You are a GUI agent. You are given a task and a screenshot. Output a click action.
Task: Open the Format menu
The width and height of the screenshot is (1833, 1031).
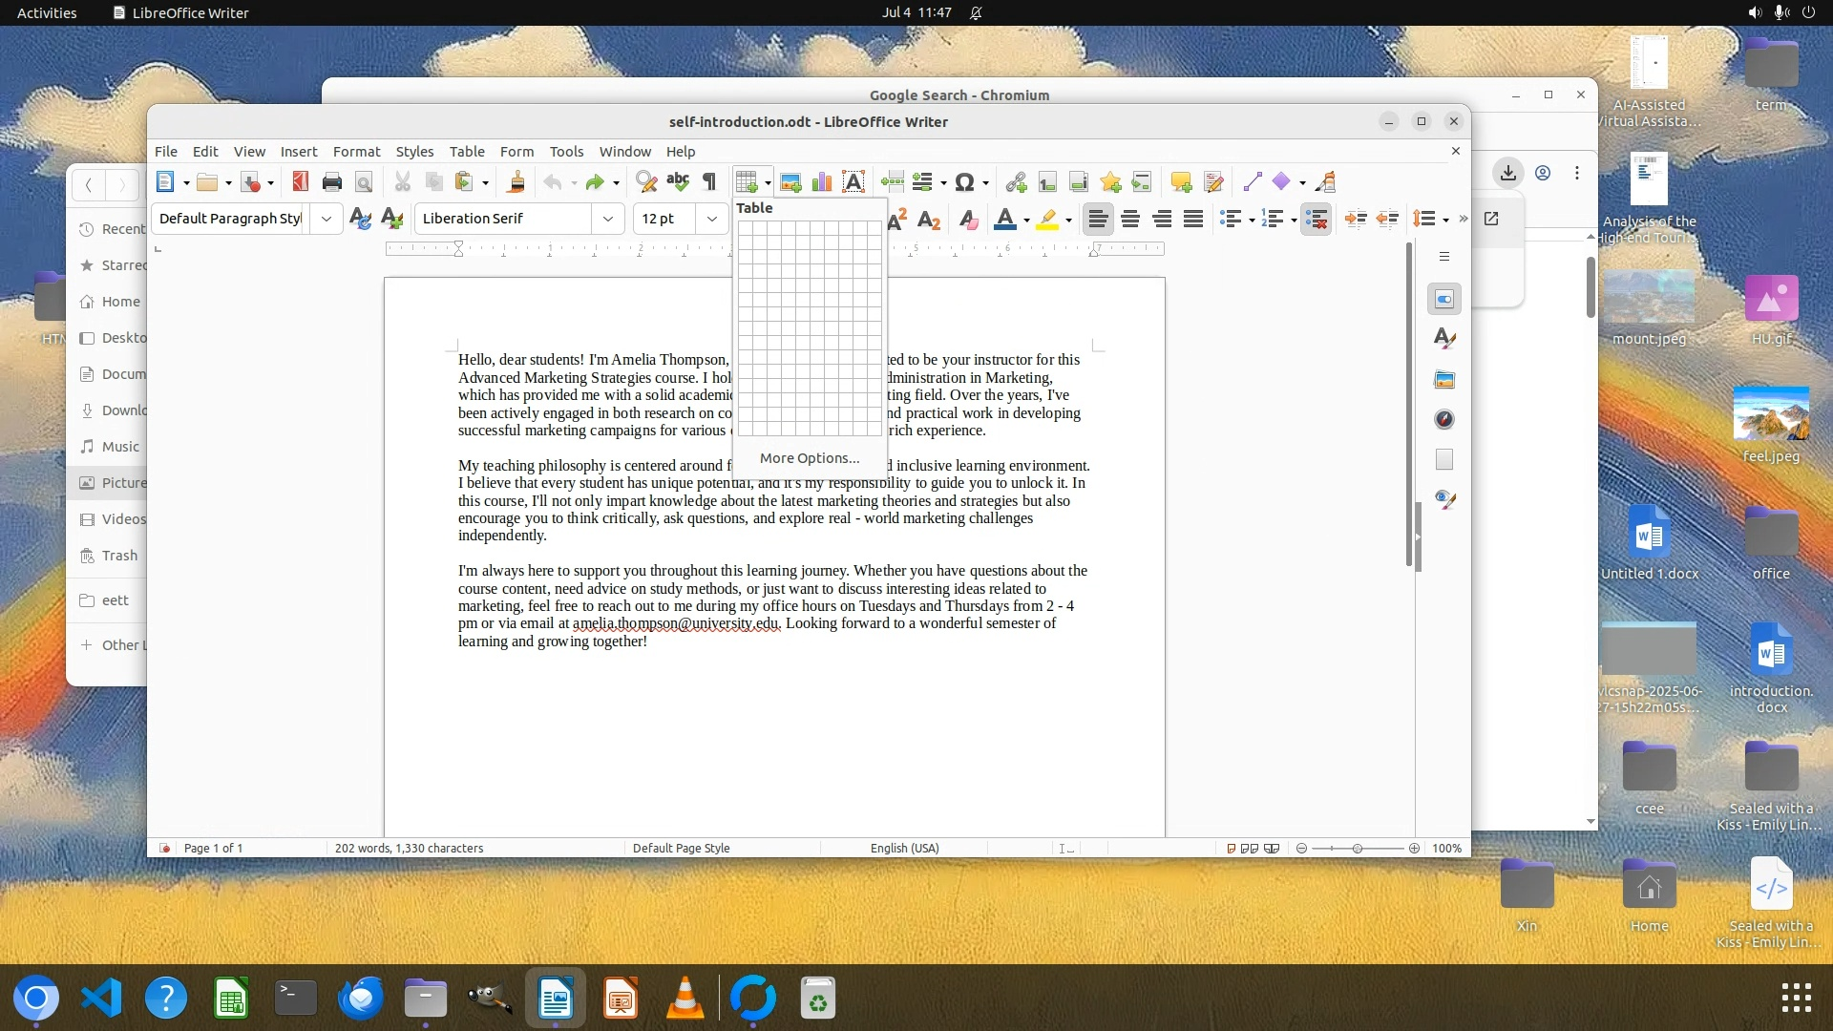[356, 151]
